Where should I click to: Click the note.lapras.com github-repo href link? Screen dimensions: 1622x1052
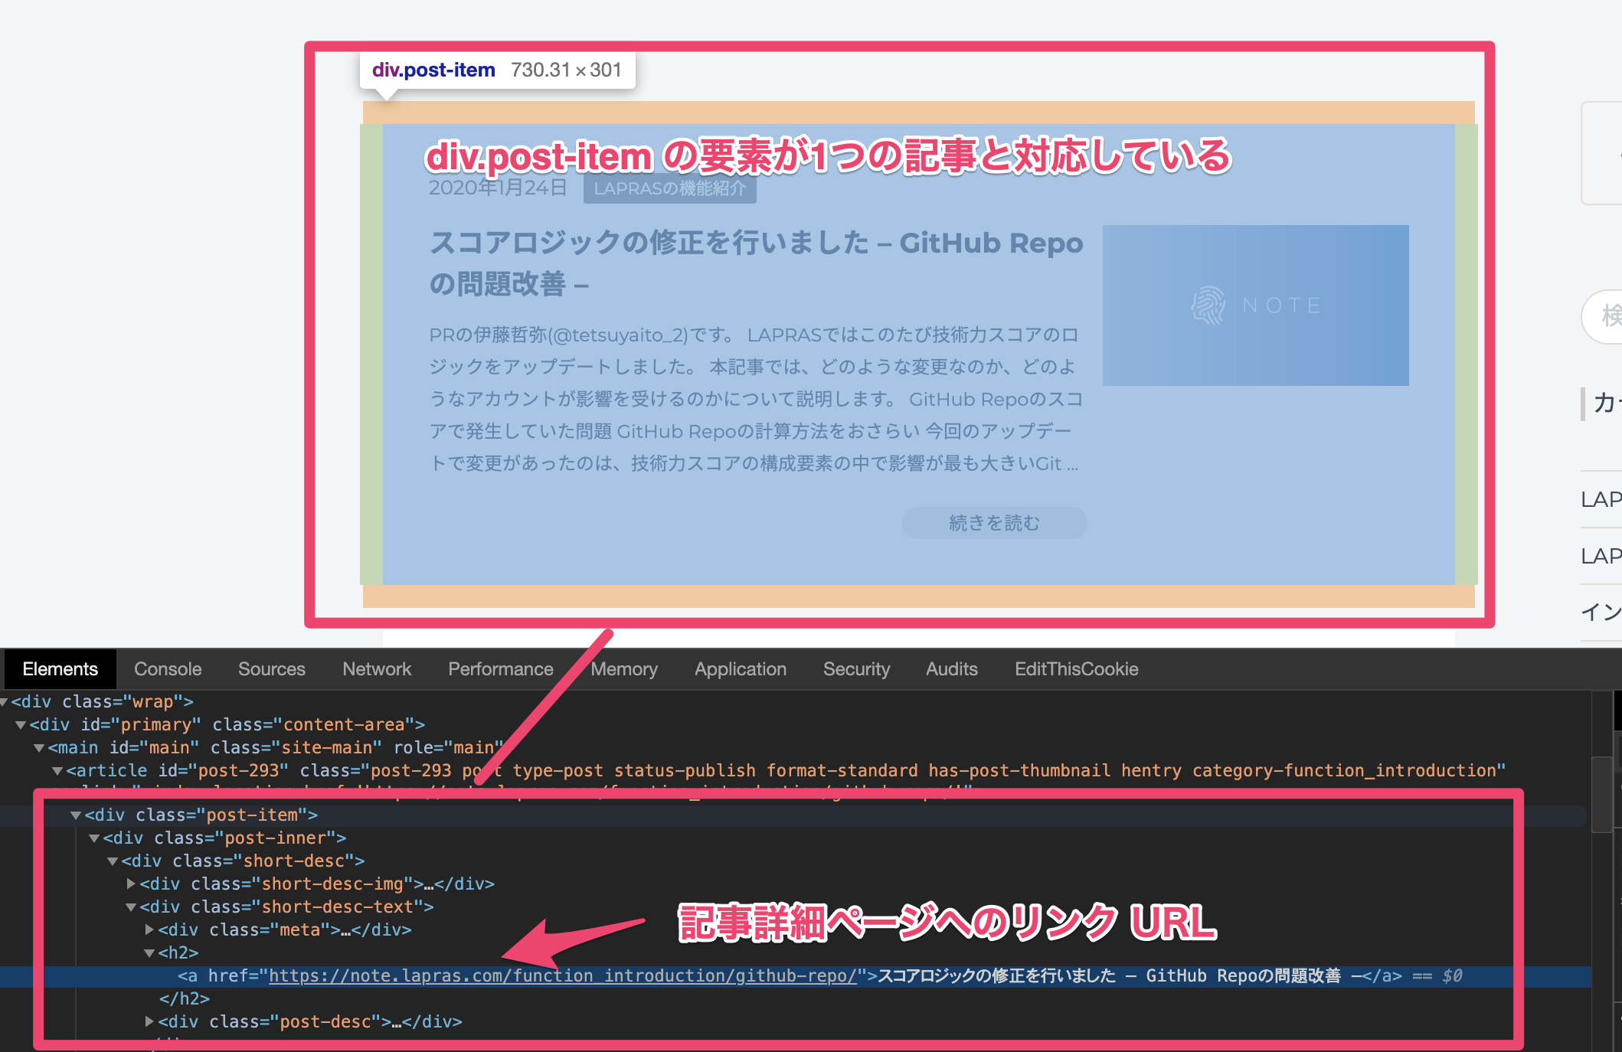[x=562, y=976]
